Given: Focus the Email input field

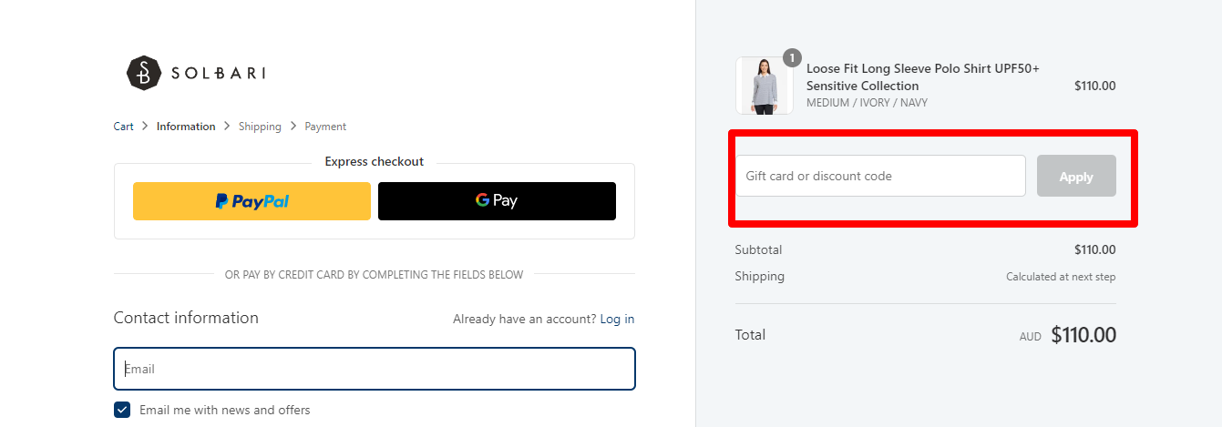Looking at the screenshot, I should [x=375, y=369].
